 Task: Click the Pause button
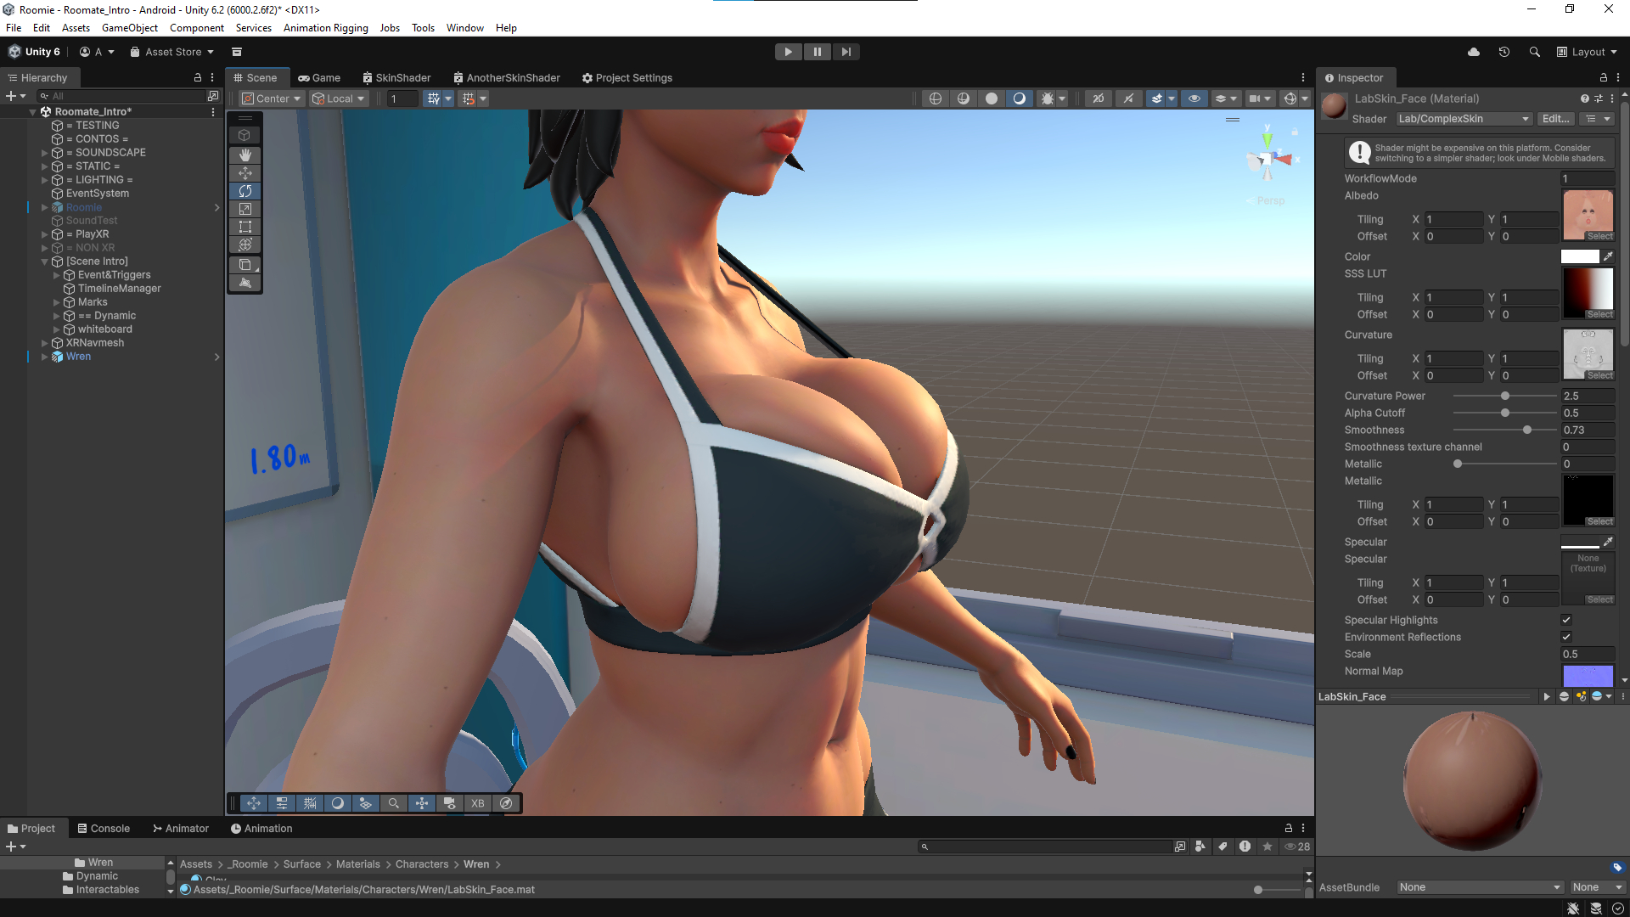pos(817,52)
